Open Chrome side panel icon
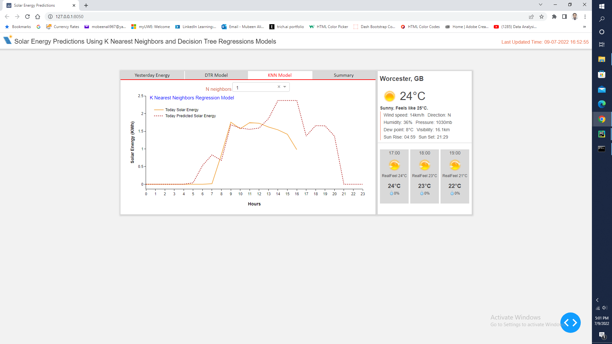 pyautogui.click(x=565, y=17)
